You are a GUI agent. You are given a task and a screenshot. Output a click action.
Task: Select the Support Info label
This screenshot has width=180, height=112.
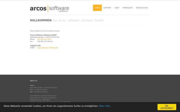point(35,46)
